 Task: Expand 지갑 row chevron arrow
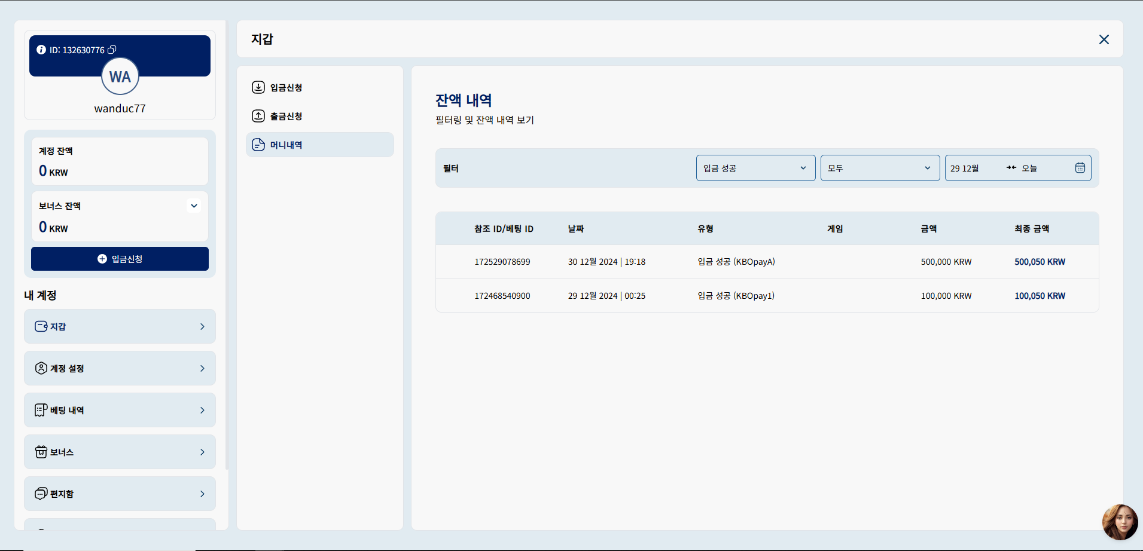pos(202,326)
